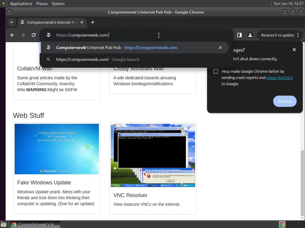Open the Chrome profile menu

[x=250, y=35]
